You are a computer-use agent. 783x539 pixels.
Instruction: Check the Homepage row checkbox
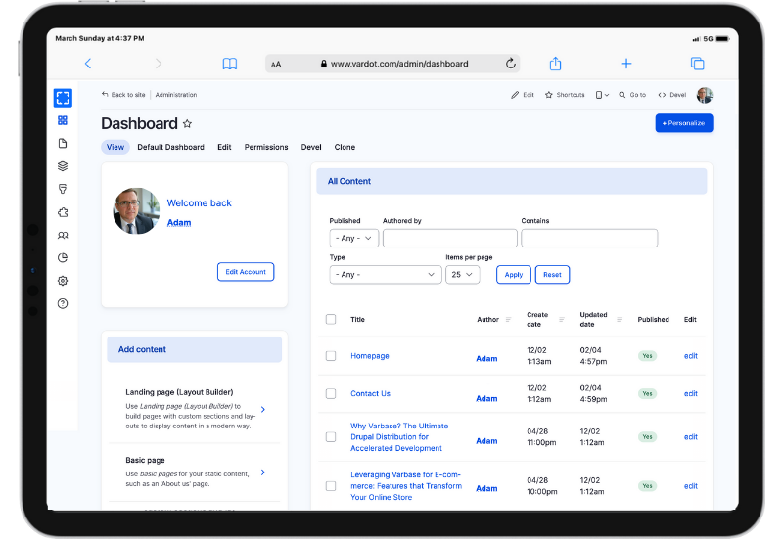(331, 356)
